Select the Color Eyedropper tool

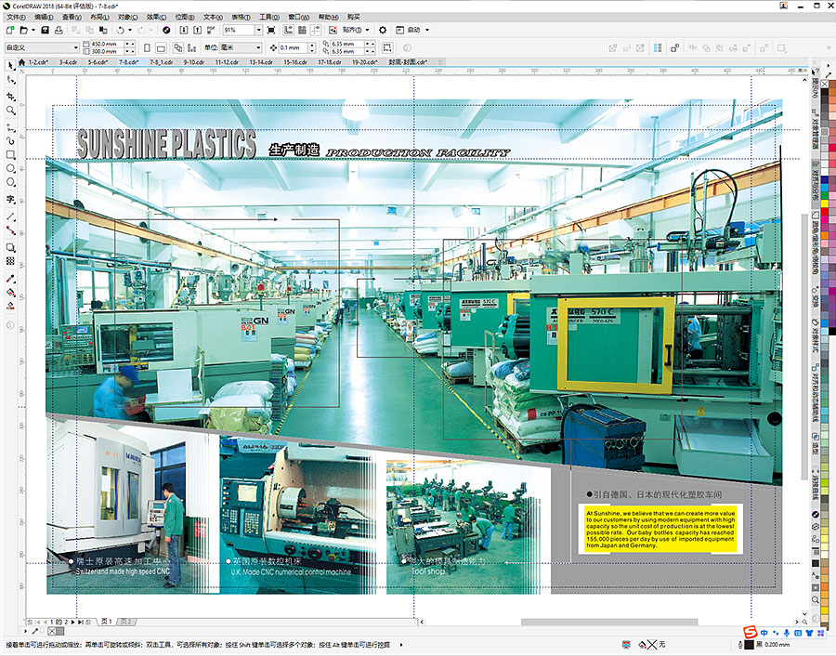pyautogui.click(x=10, y=277)
